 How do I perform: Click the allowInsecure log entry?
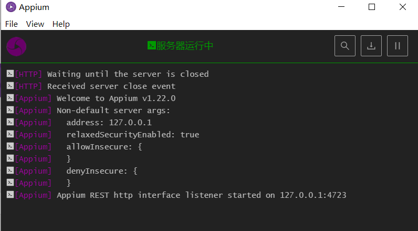point(104,147)
